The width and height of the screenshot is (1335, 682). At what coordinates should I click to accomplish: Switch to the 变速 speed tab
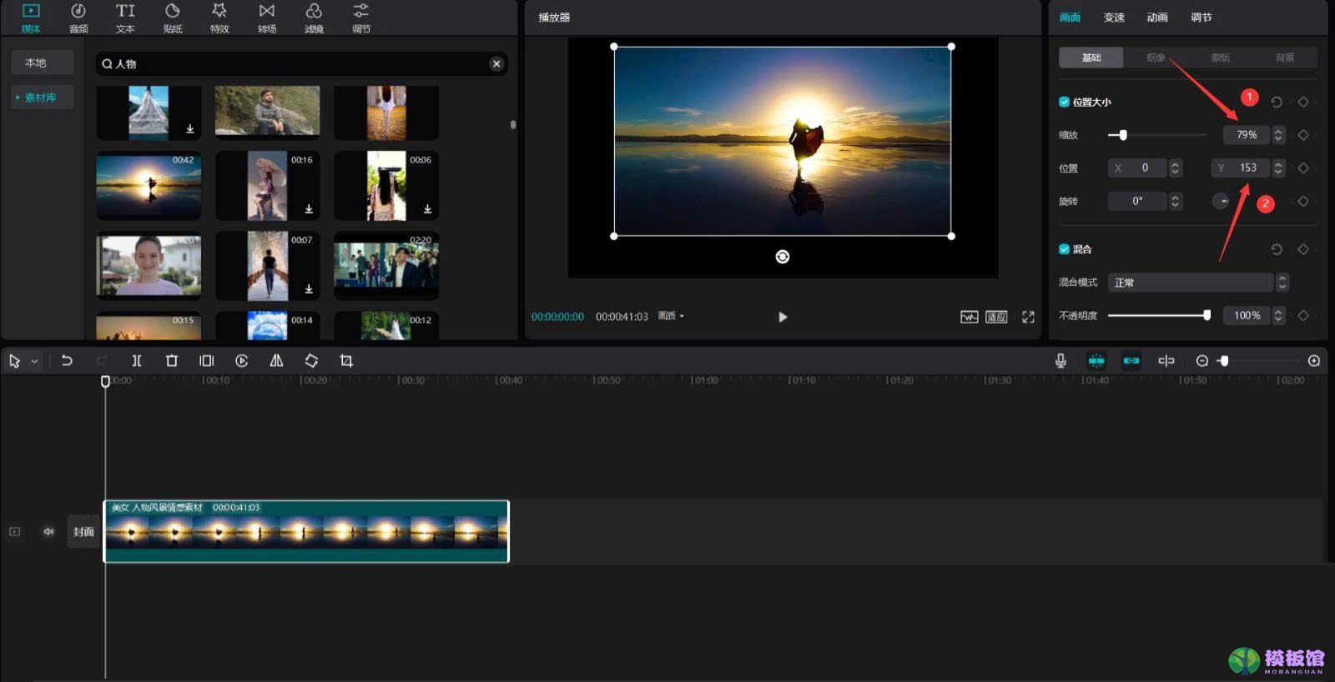coord(1114,18)
